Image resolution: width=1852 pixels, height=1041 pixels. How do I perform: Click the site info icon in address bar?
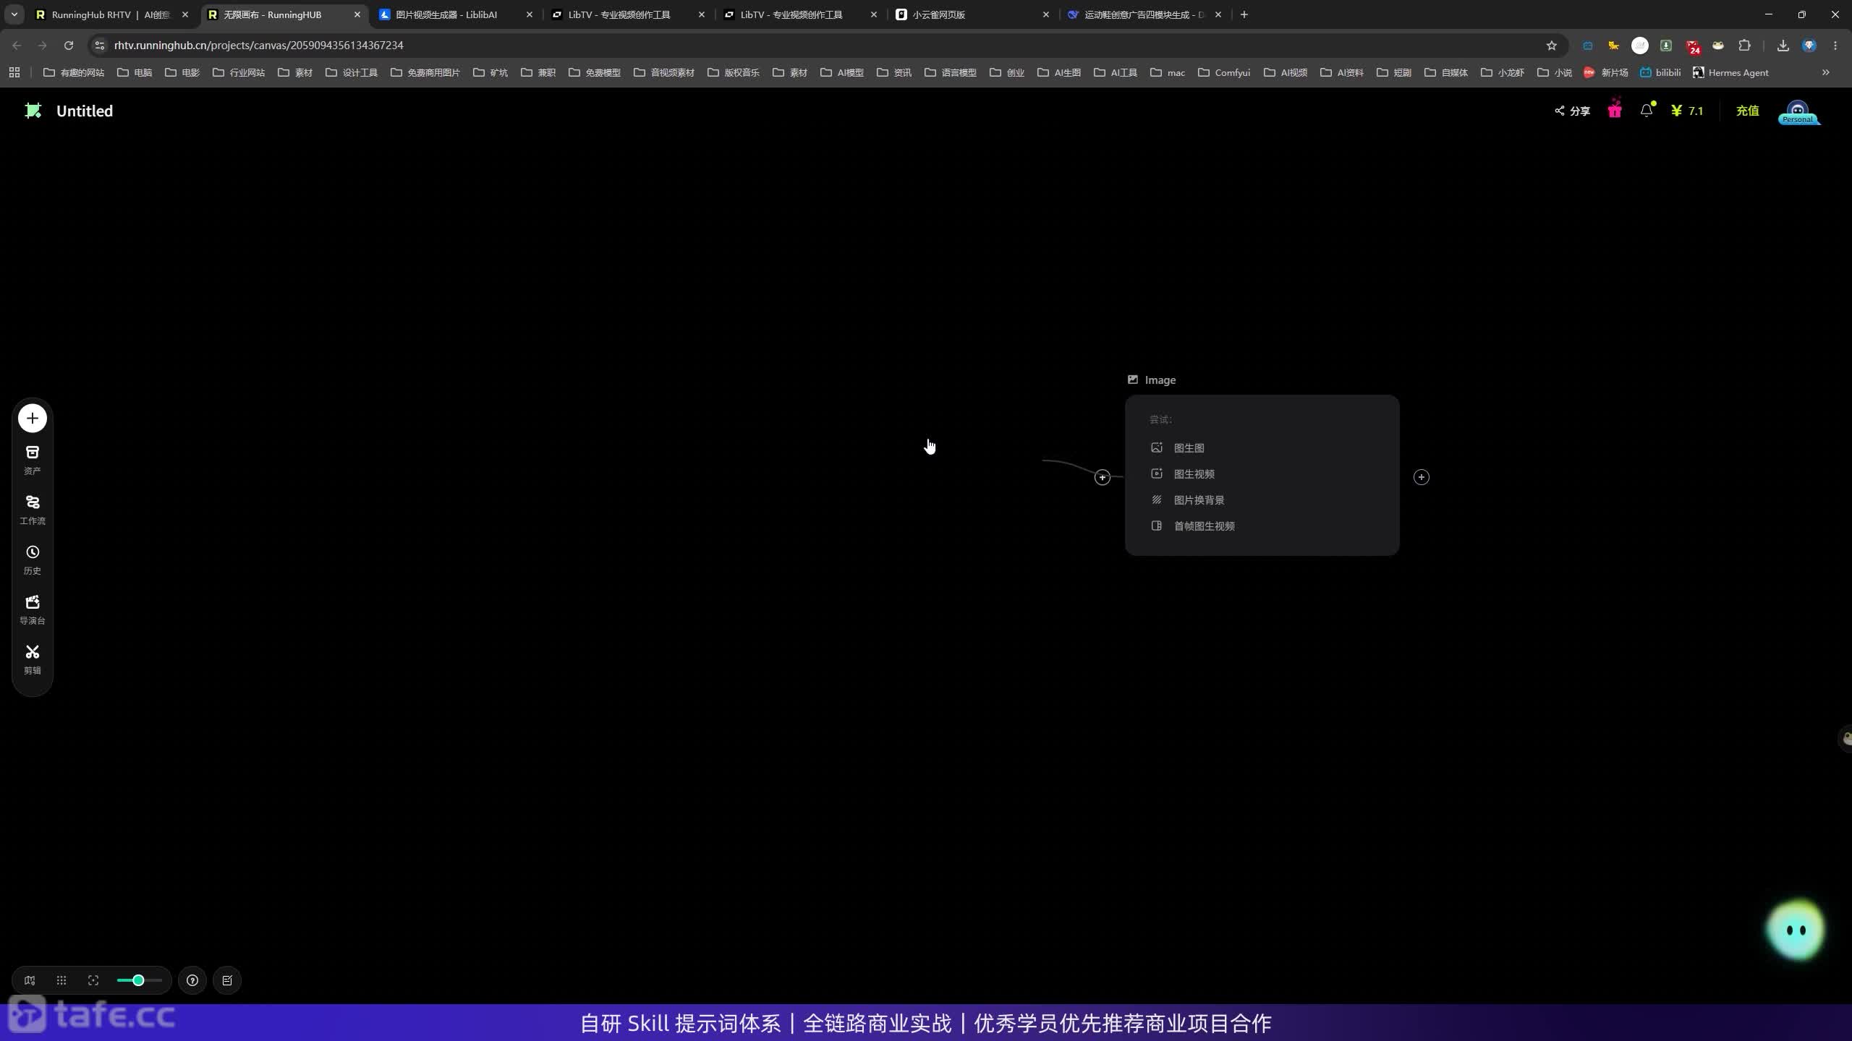pos(100,46)
